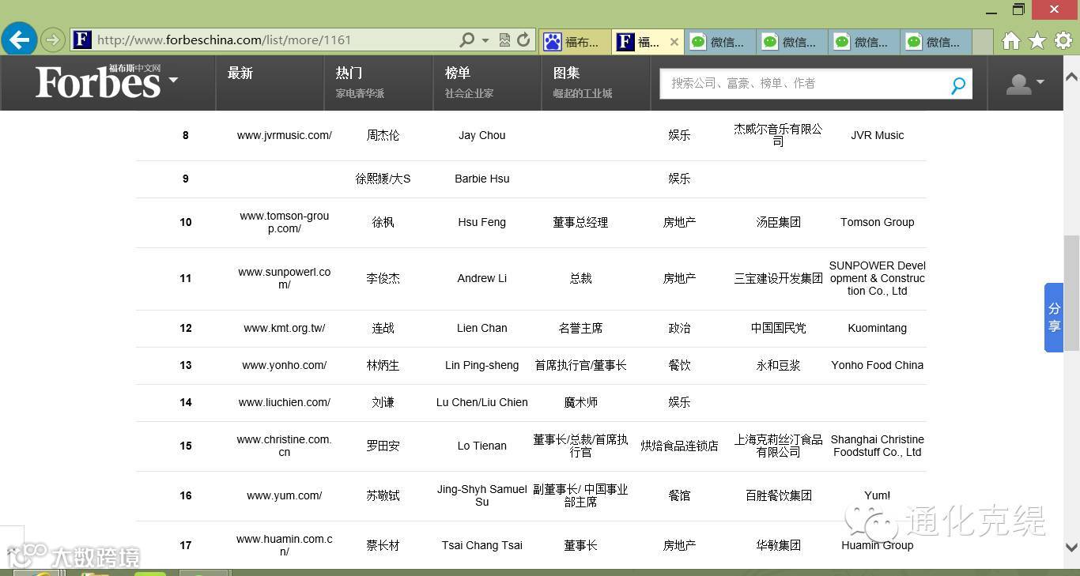The image size is (1080, 576).
Task: Click the 分享 share button
Action: pyautogui.click(x=1054, y=318)
